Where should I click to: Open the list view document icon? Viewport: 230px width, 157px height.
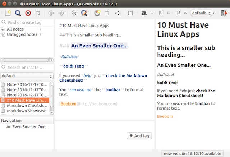pyautogui.click(x=130, y=13)
